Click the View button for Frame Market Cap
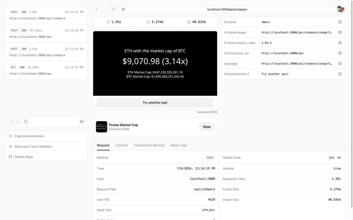Screen dimensions: 353x220 tap(206, 127)
